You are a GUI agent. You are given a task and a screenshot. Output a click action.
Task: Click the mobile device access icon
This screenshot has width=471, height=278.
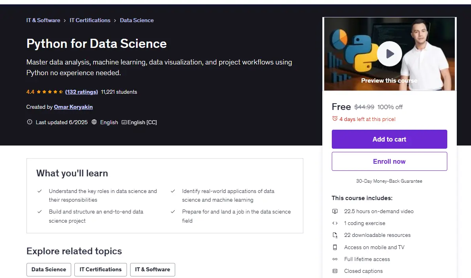pyautogui.click(x=335, y=248)
